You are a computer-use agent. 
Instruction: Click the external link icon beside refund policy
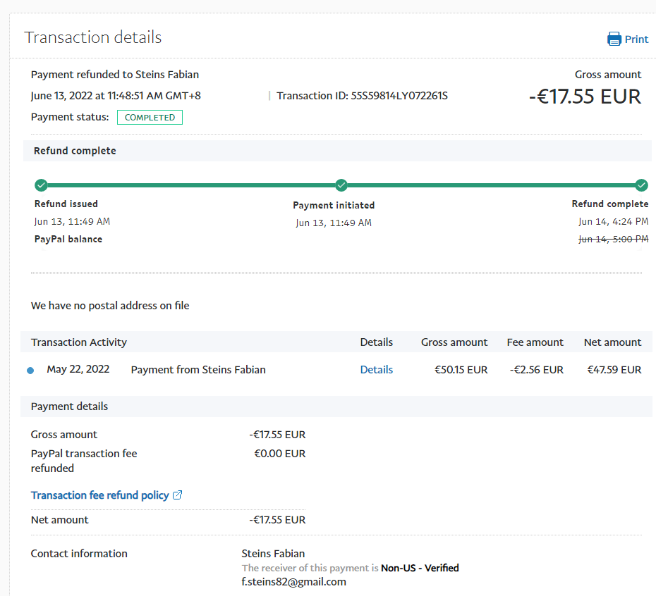(x=178, y=495)
